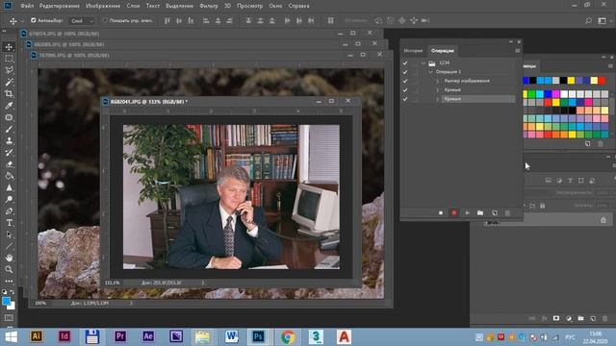Open status bar arrow in X682041.JPG window

[x=203, y=283]
